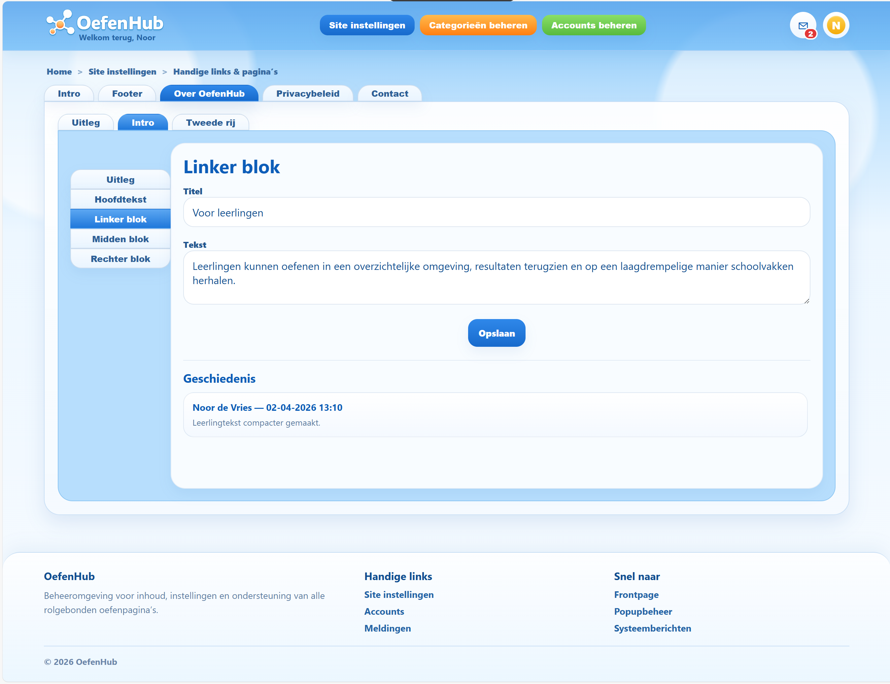Click Handige links & pagina's breadcrumb
The width and height of the screenshot is (890, 684).
pyautogui.click(x=225, y=72)
